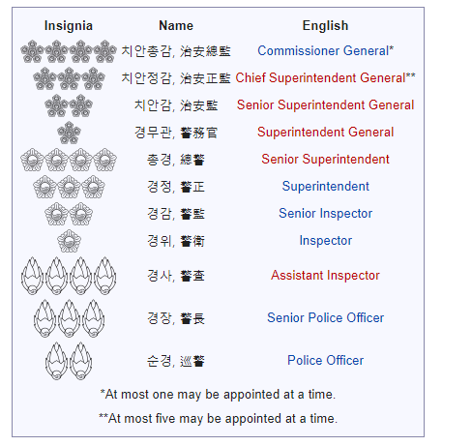Viewport: 472px width, 446px height.
Task: Go to the Senior Inspector page
Action: point(325,214)
